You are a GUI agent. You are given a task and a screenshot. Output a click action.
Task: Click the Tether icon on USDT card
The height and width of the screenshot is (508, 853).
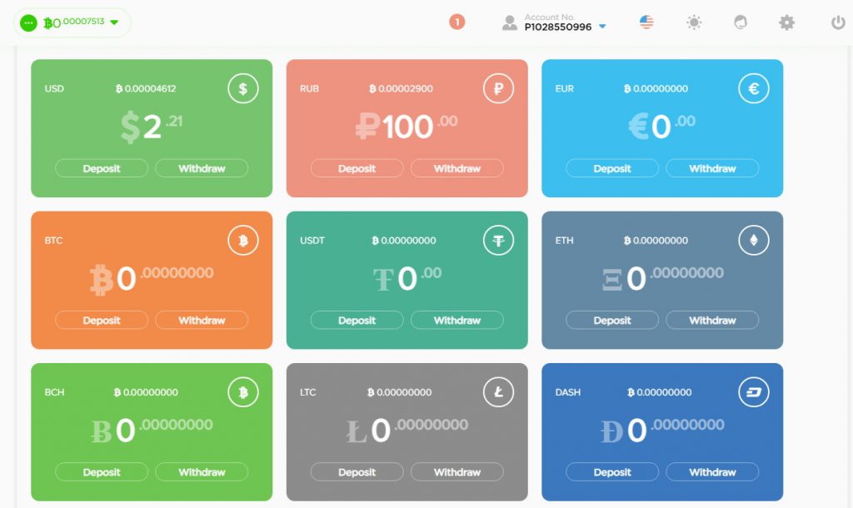(498, 242)
